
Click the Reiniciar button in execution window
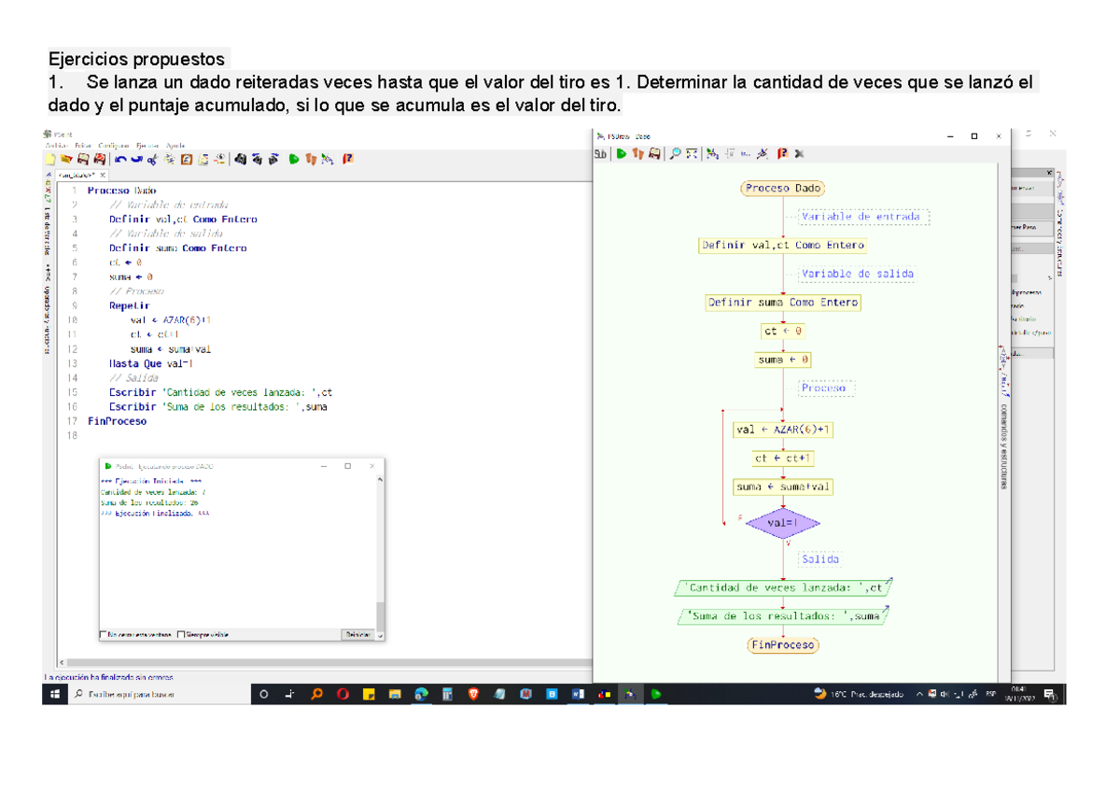pos(357,635)
